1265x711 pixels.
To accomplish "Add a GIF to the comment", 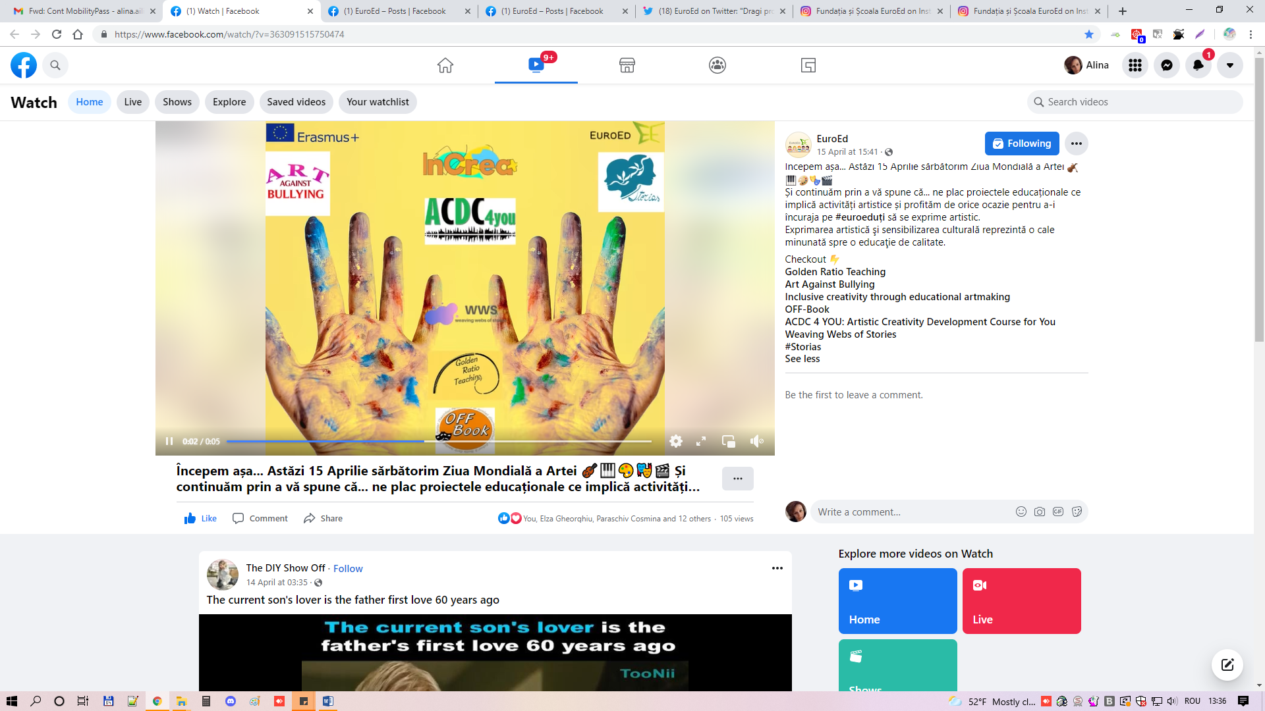I will [x=1058, y=512].
